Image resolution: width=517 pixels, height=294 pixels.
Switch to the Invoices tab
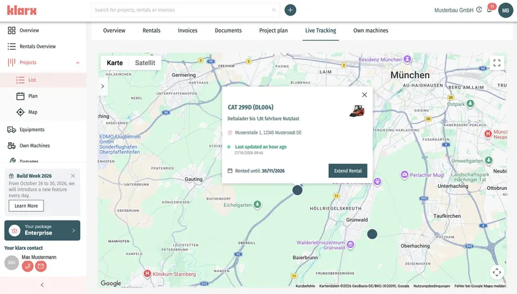point(187,30)
